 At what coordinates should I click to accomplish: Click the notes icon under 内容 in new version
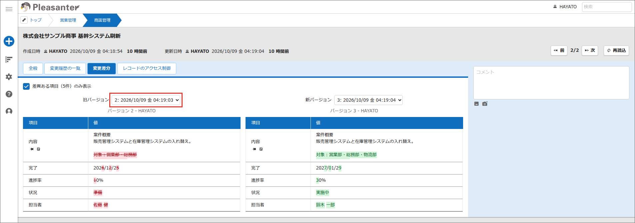pyautogui.click(x=261, y=149)
